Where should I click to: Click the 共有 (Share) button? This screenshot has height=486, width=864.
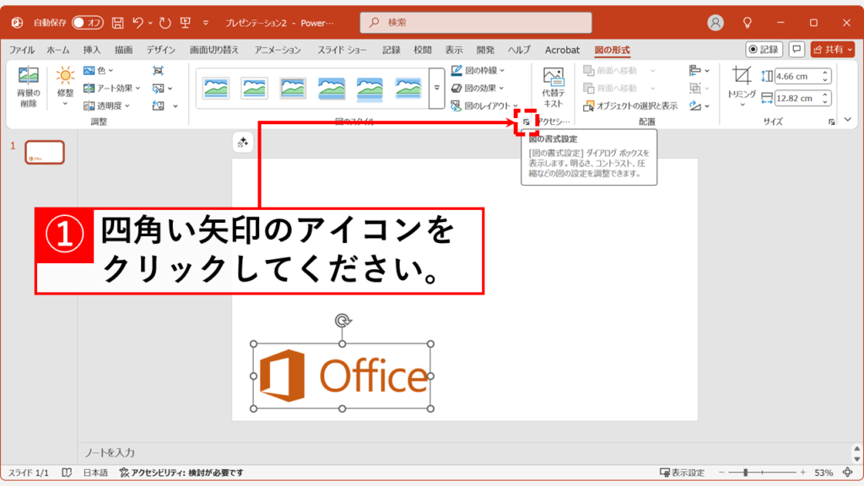833,50
